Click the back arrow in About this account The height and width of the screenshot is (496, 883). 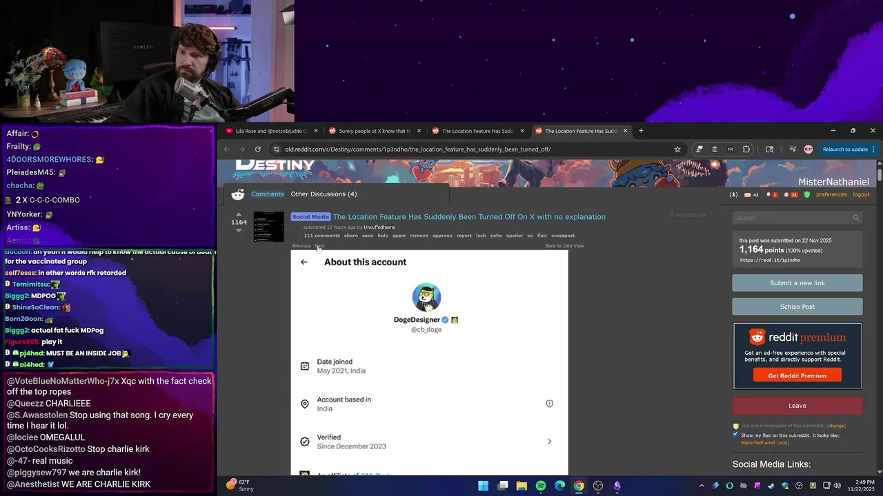pos(304,262)
